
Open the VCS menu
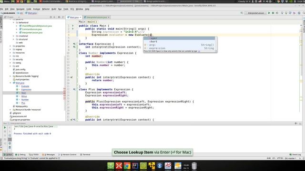coord(72,9)
